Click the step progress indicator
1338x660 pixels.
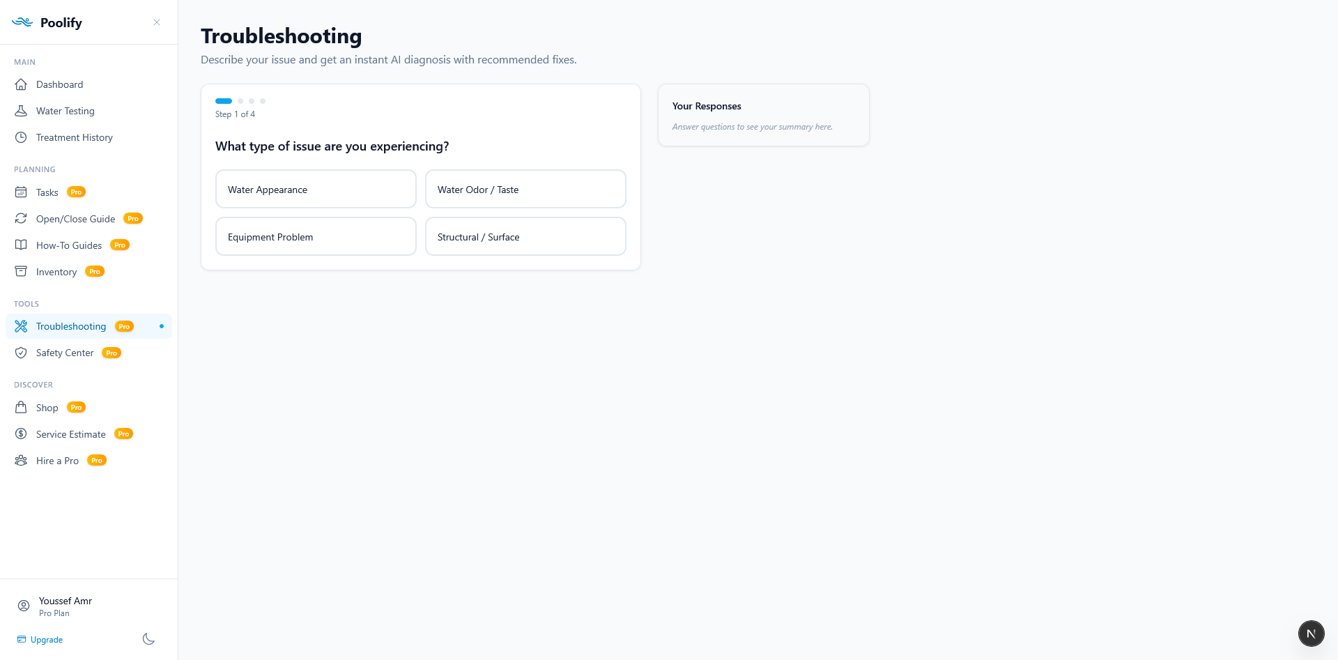tap(241, 101)
